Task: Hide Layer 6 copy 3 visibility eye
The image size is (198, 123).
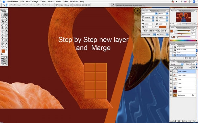Action: point(171,72)
